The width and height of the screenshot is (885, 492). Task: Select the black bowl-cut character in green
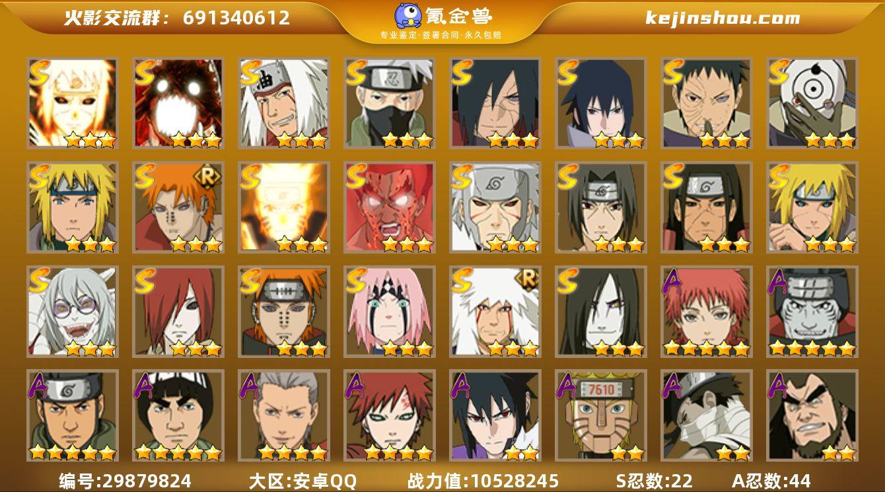[178, 415]
